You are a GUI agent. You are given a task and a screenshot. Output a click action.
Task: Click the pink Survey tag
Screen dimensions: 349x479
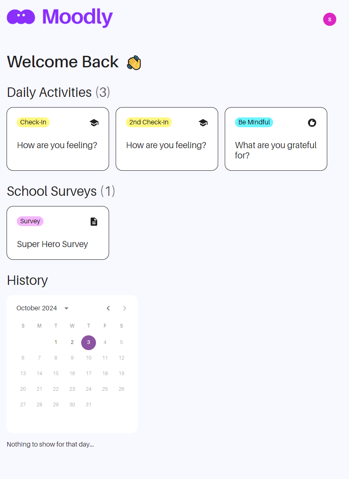[x=30, y=221]
